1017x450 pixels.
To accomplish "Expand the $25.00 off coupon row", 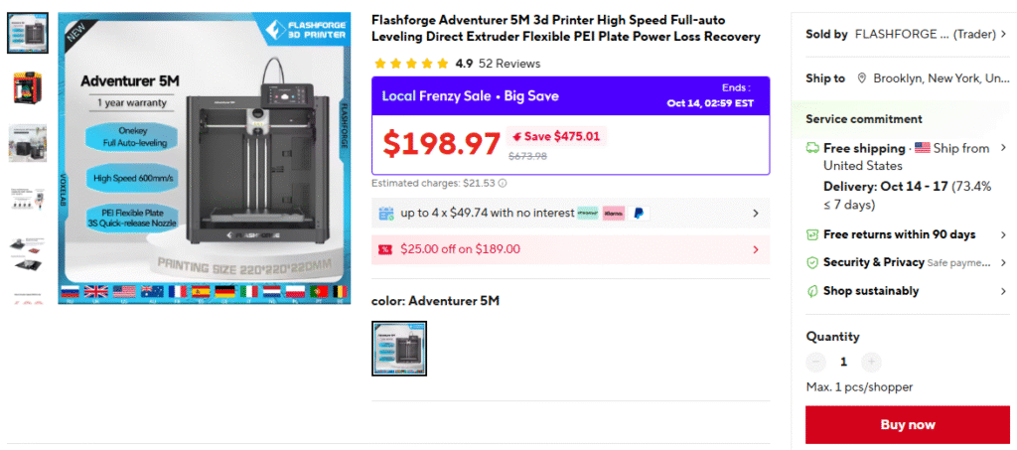I will click(755, 249).
